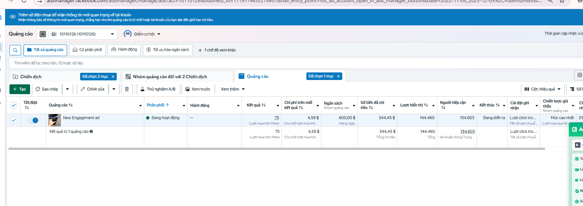Click the Sao chép duplicate button
The image size is (583, 206).
pos(47,89)
